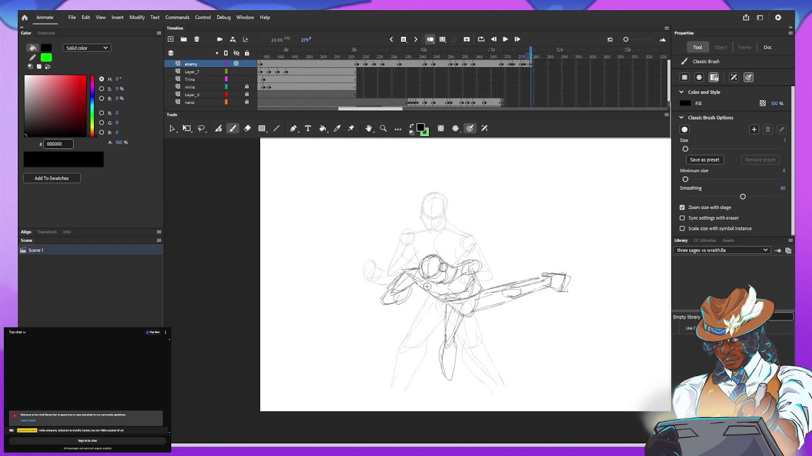This screenshot has width=812, height=456.
Task: Click the Delete layer trash icon
Action: pos(197,39)
